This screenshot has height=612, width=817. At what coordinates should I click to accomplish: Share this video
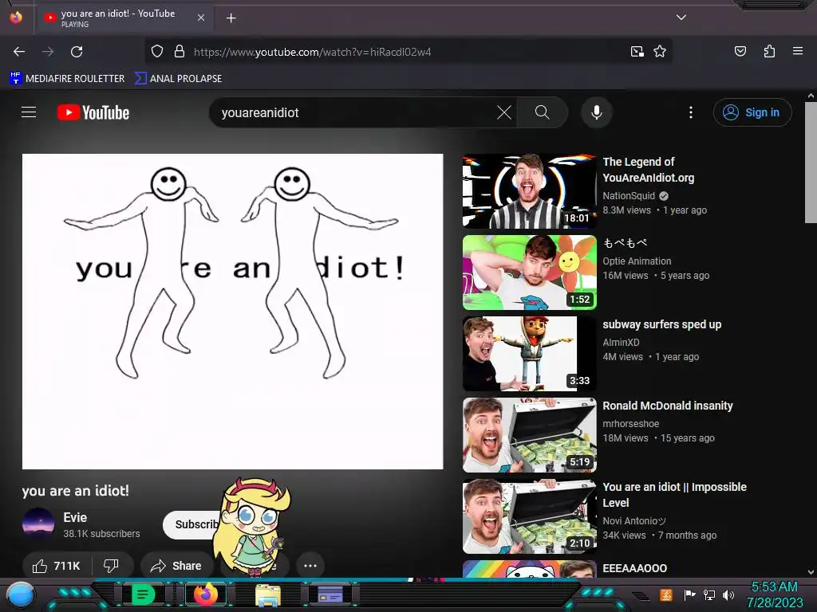176,566
